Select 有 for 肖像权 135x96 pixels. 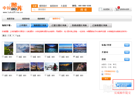tap(109, 64)
